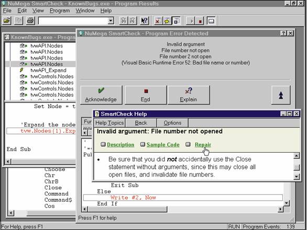
Task: Click the second tree collapse toolbar icon
Action: click(133, 20)
